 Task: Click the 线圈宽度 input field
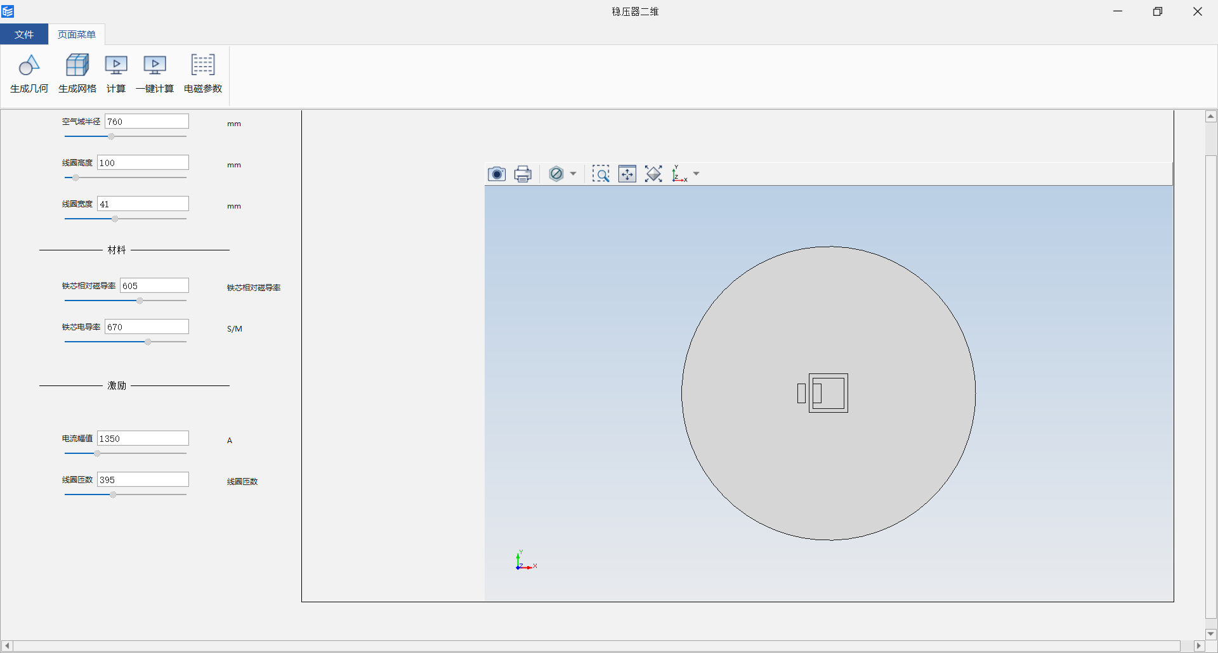[x=143, y=204]
